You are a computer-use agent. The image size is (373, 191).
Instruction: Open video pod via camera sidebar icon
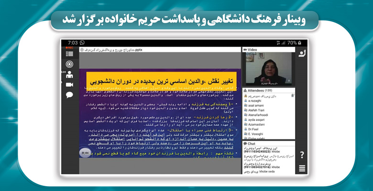tap(69, 85)
